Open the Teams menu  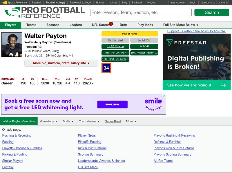point(32,25)
